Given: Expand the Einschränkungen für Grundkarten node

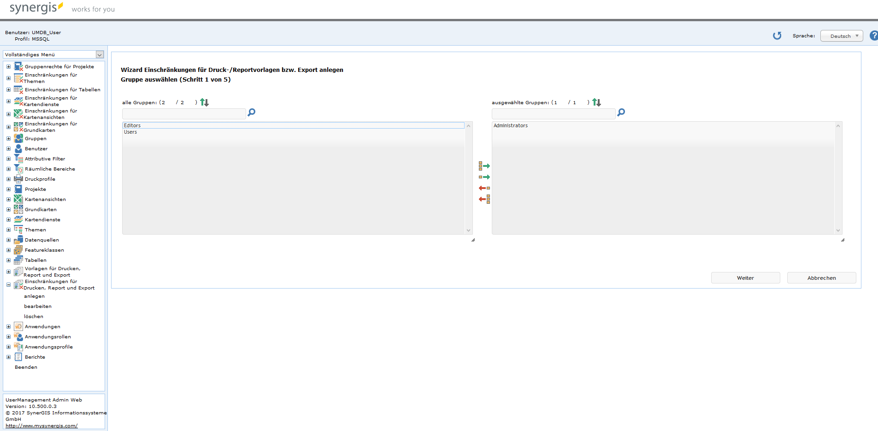Looking at the screenshot, I should 8,127.
